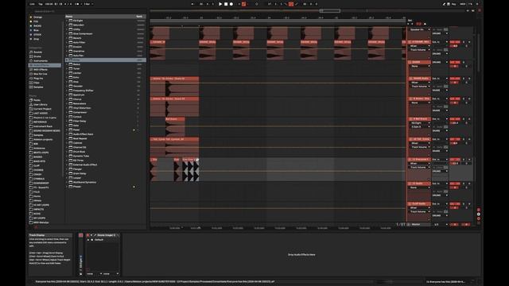Image resolution: width=509 pixels, height=286 pixels.
Task: Expand the Saturator device presets
Action: pyautogui.click(x=67, y=25)
